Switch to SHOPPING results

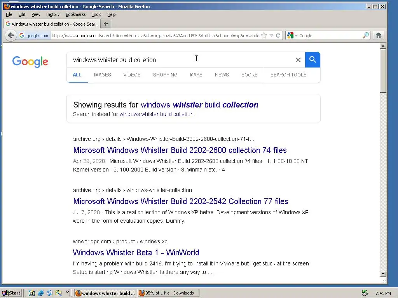pos(165,75)
